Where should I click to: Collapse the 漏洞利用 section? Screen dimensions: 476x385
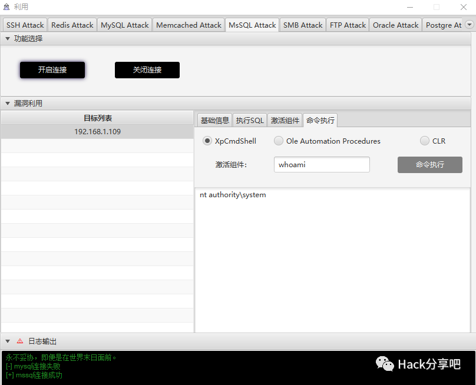[x=8, y=104]
